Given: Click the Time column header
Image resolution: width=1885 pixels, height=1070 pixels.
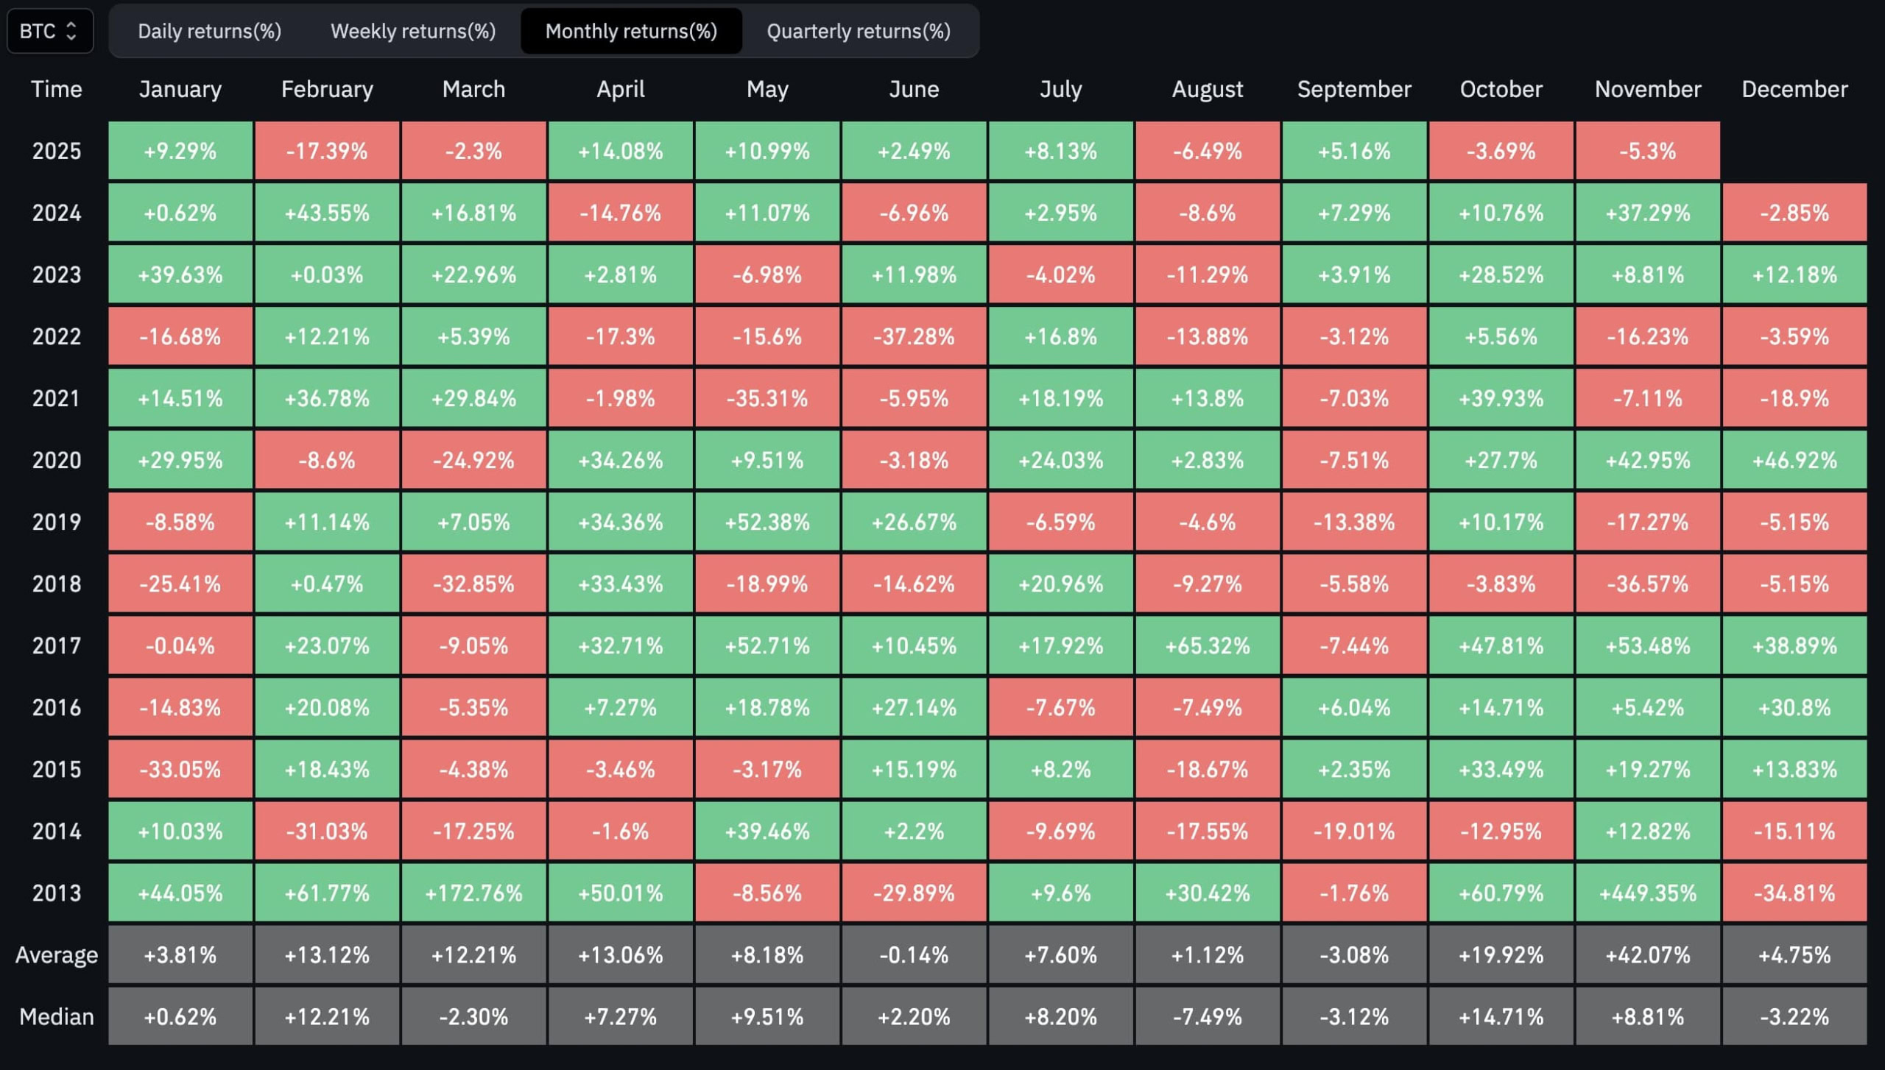Looking at the screenshot, I should coord(56,89).
